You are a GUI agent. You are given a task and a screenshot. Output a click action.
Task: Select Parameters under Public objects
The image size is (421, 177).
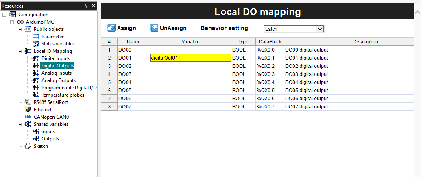click(x=53, y=37)
